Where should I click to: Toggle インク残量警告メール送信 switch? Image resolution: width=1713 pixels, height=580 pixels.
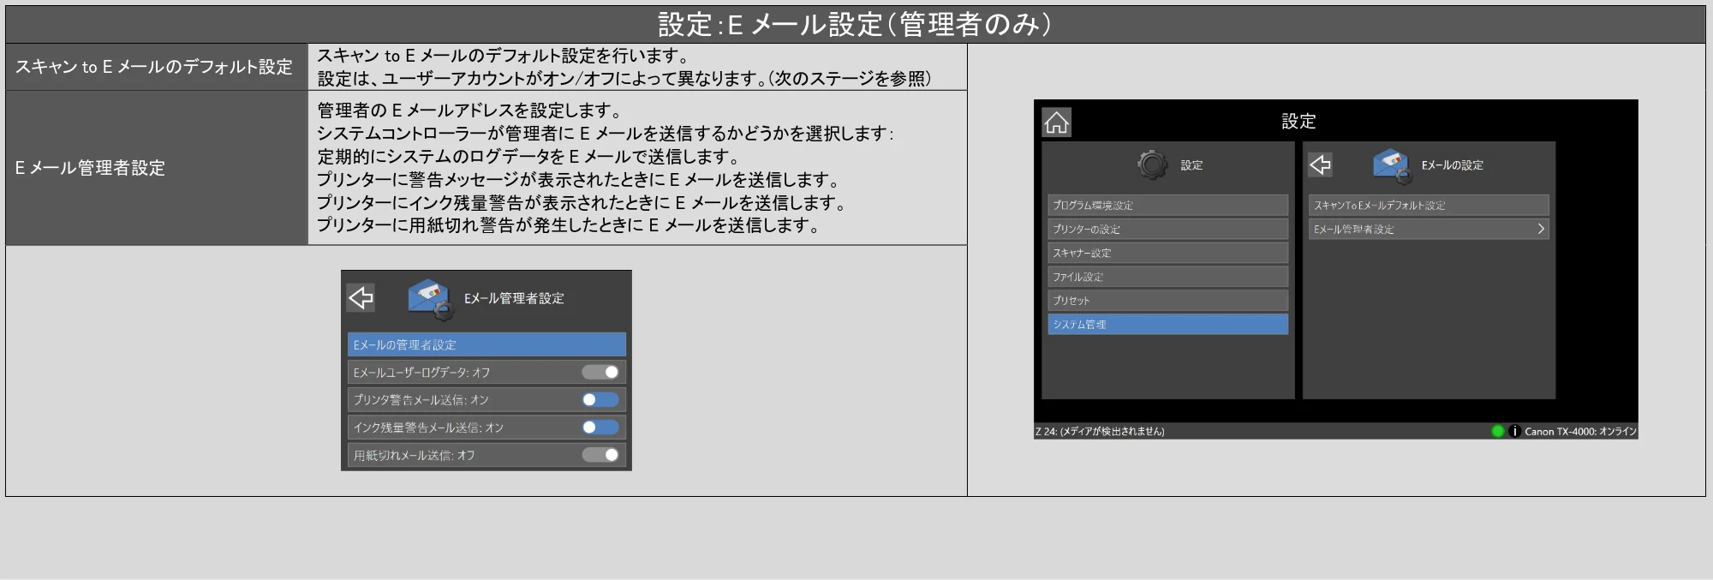(x=600, y=427)
